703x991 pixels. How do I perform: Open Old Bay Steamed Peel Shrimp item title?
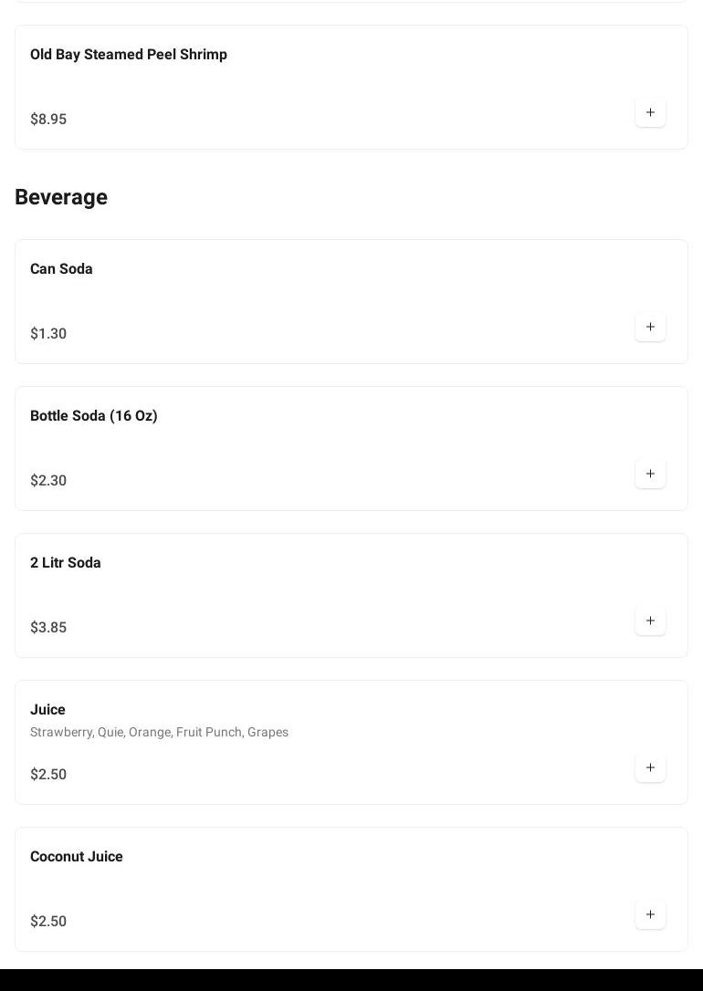click(x=129, y=55)
